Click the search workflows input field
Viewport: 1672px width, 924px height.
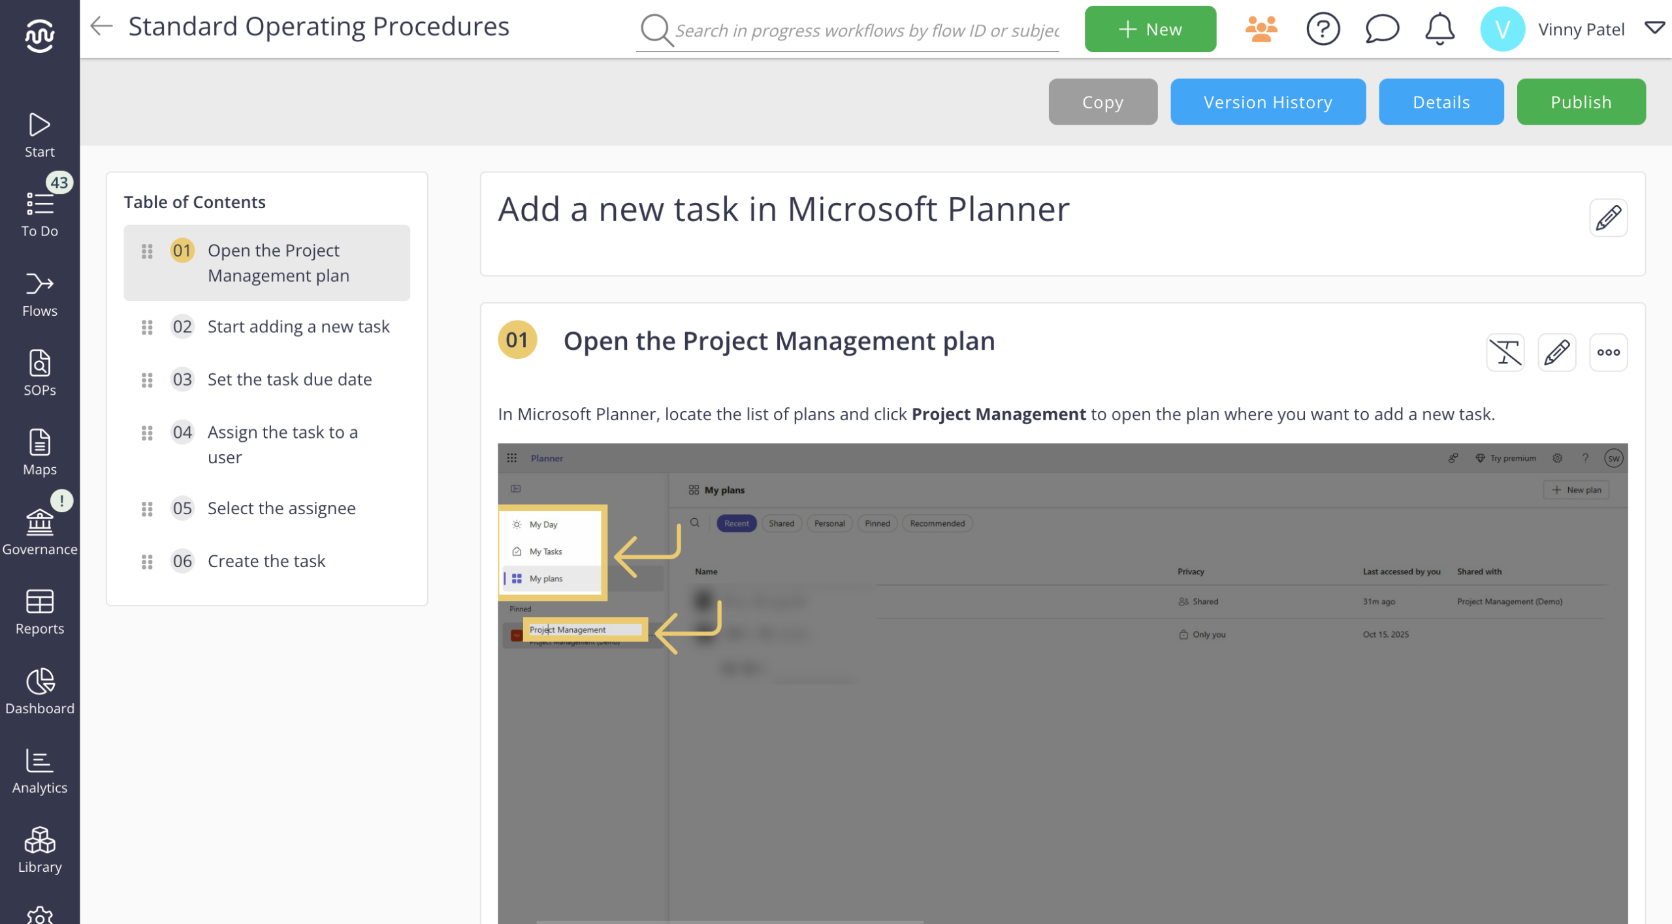[866, 31]
